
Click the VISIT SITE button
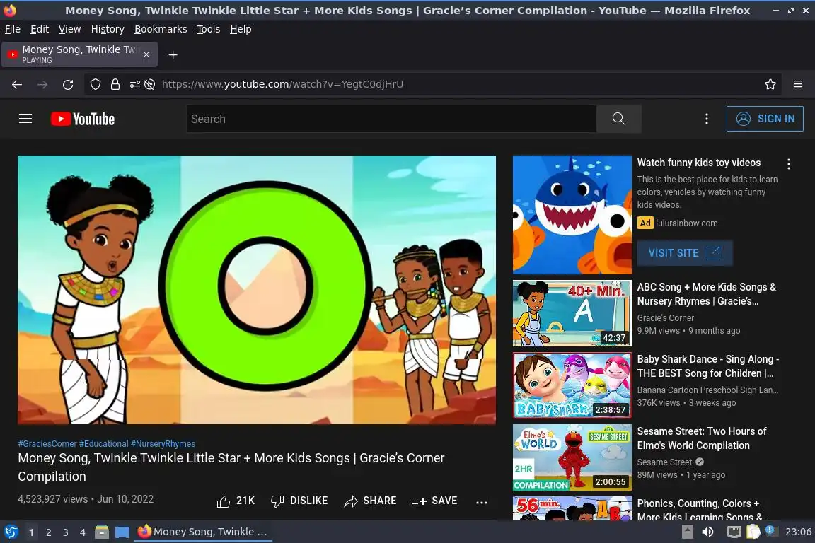coord(685,253)
